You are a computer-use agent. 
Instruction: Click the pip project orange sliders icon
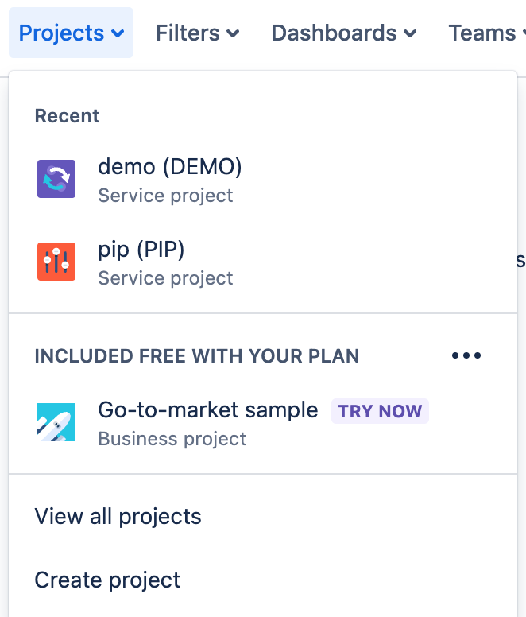[x=56, y=262]
